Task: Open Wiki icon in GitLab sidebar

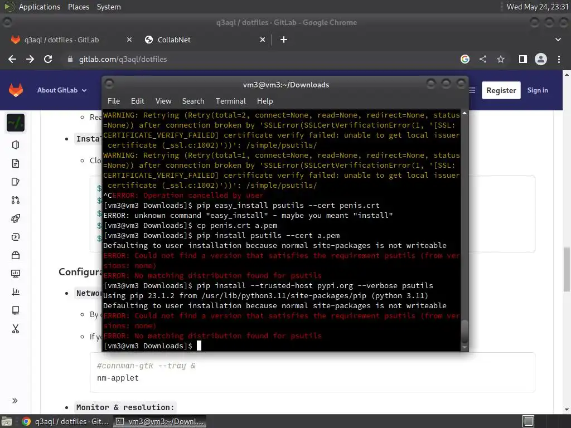Action: pyautogui.click(x=15, y=310)
